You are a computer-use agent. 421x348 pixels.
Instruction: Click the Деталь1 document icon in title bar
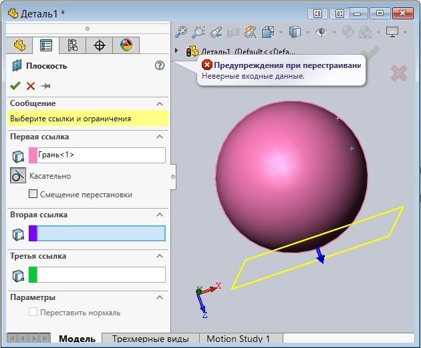click(13, 13)
